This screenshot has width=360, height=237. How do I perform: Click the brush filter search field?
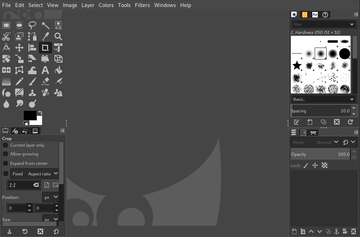(320, 24)
